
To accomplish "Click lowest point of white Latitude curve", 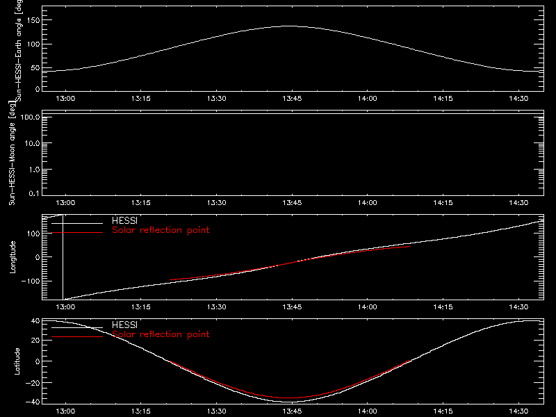I will 291,402.
